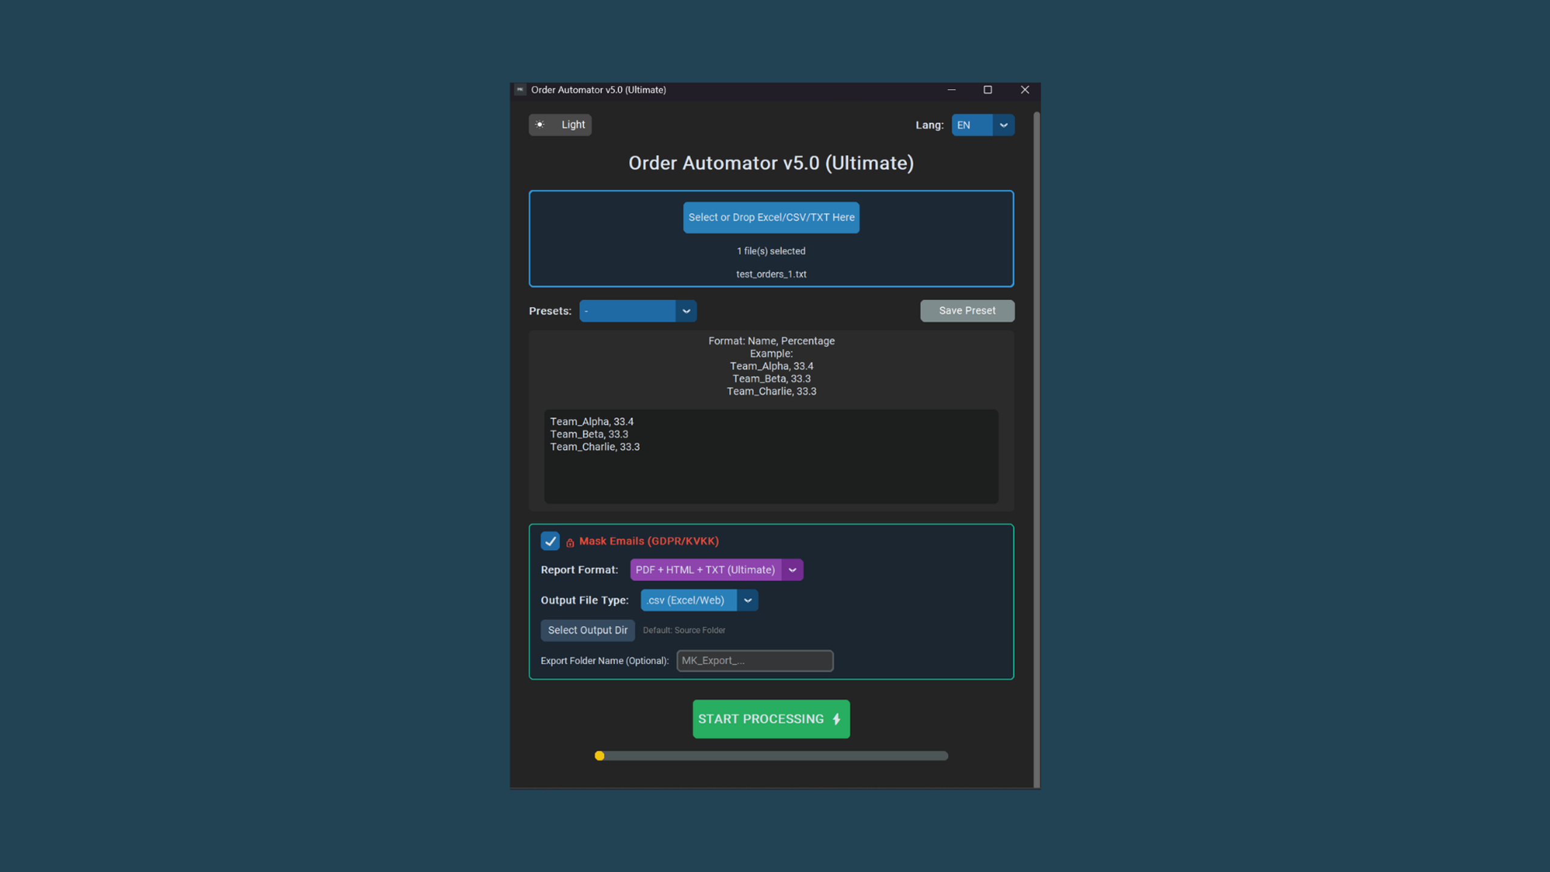
Task: Open the Output File Type dropdown
Action: [x=699, y=600]
